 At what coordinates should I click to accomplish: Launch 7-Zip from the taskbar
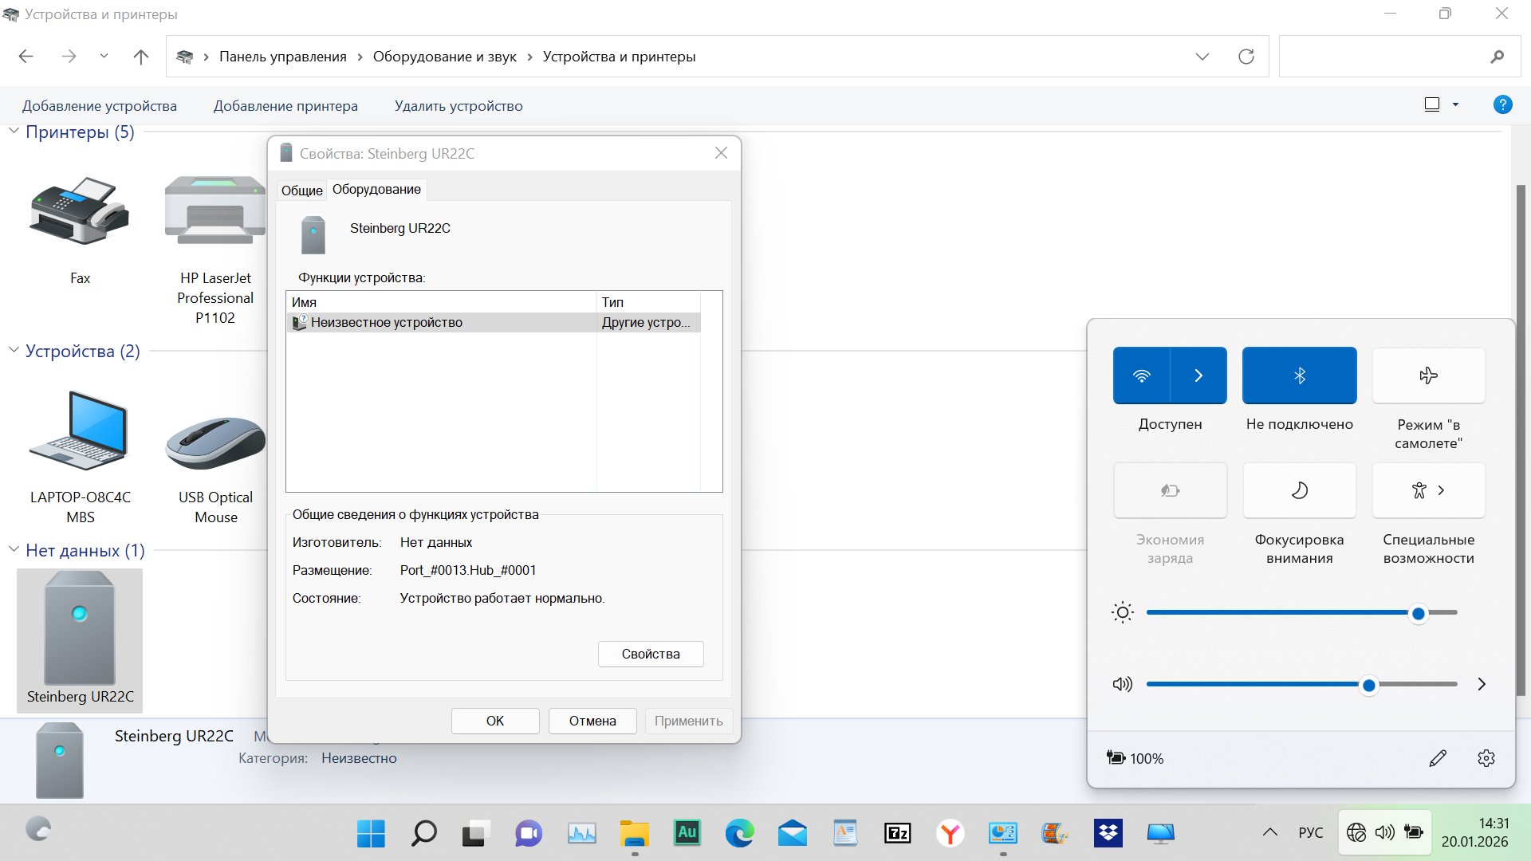897,833
